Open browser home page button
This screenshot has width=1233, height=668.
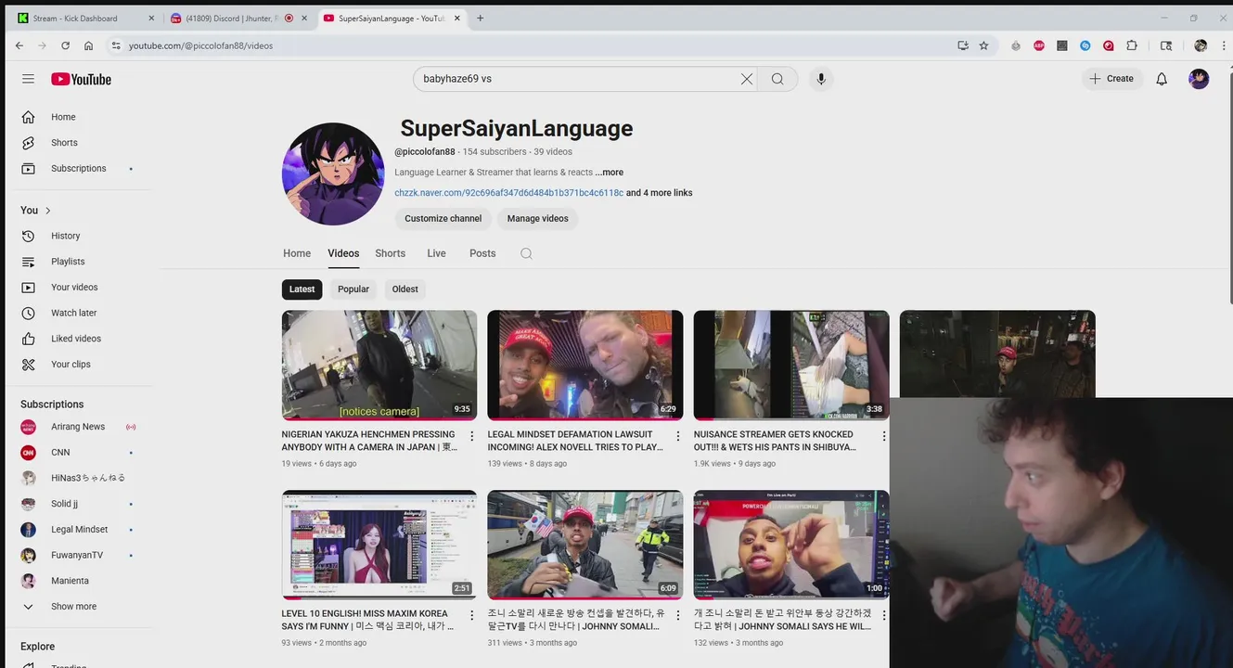[x=88, y=45]
